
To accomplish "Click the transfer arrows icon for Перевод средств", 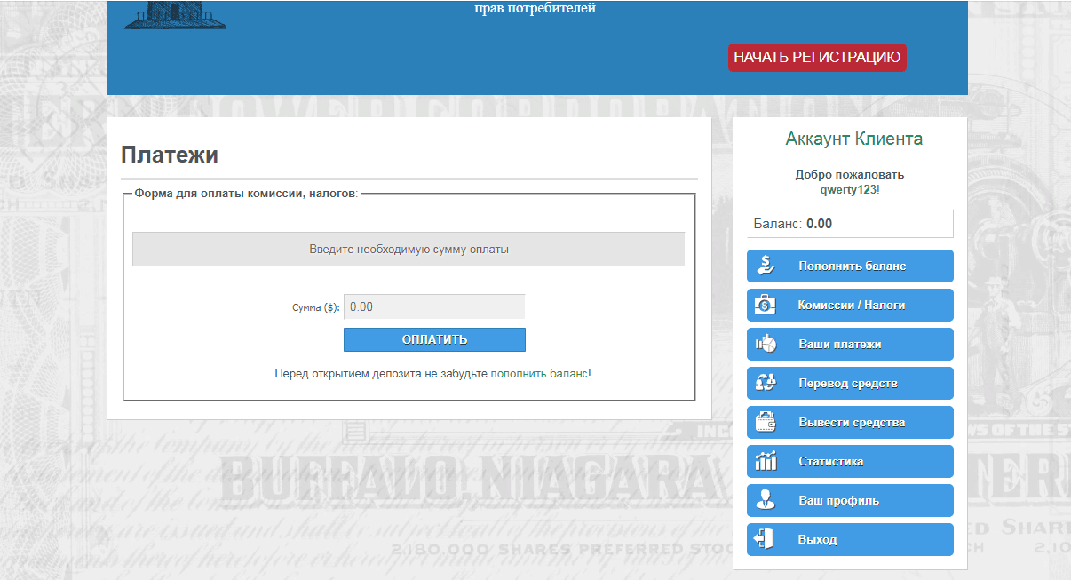I will tap(766, 383).
